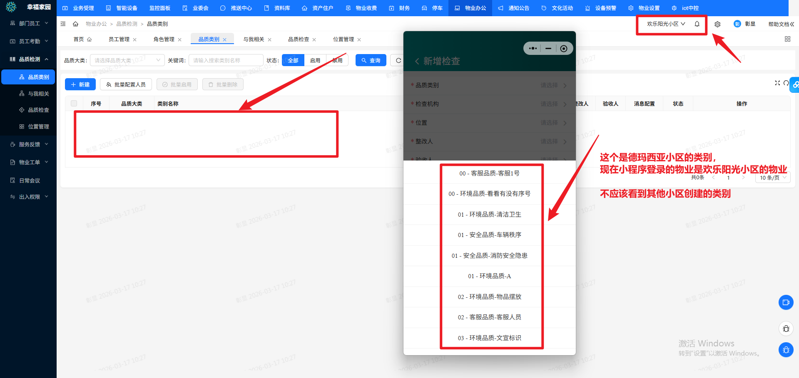Click the 批量配置人员 button
The image size is (799, 378).
pos(126,84)
